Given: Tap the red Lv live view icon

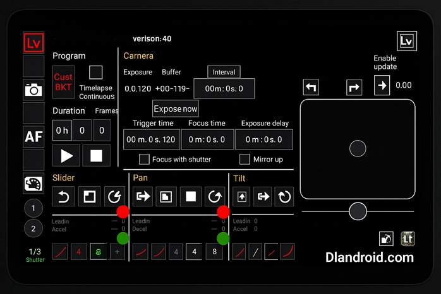Looking at the screenshot, I should 33,43.
